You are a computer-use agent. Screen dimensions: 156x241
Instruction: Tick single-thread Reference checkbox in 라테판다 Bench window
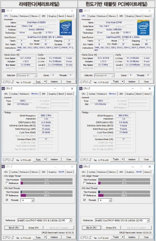point(7,183)
